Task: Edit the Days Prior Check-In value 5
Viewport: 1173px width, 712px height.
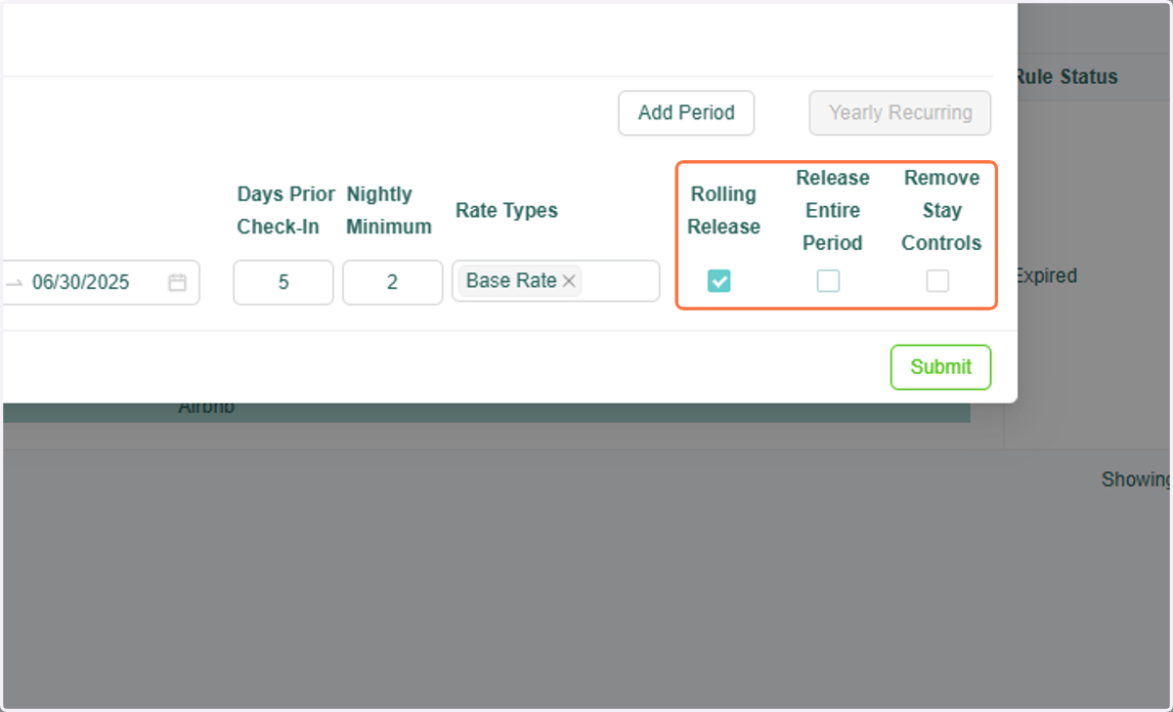Action: pyautogui.click(x=283, y=282)
